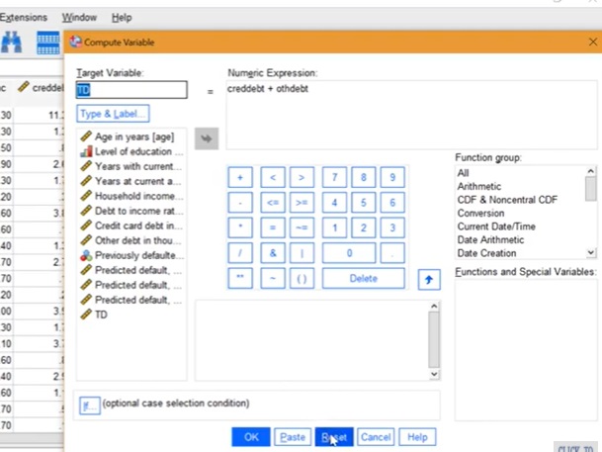
Task: Select CDF & Noncentral CDF function group
Action: click(x=507, y=200)
